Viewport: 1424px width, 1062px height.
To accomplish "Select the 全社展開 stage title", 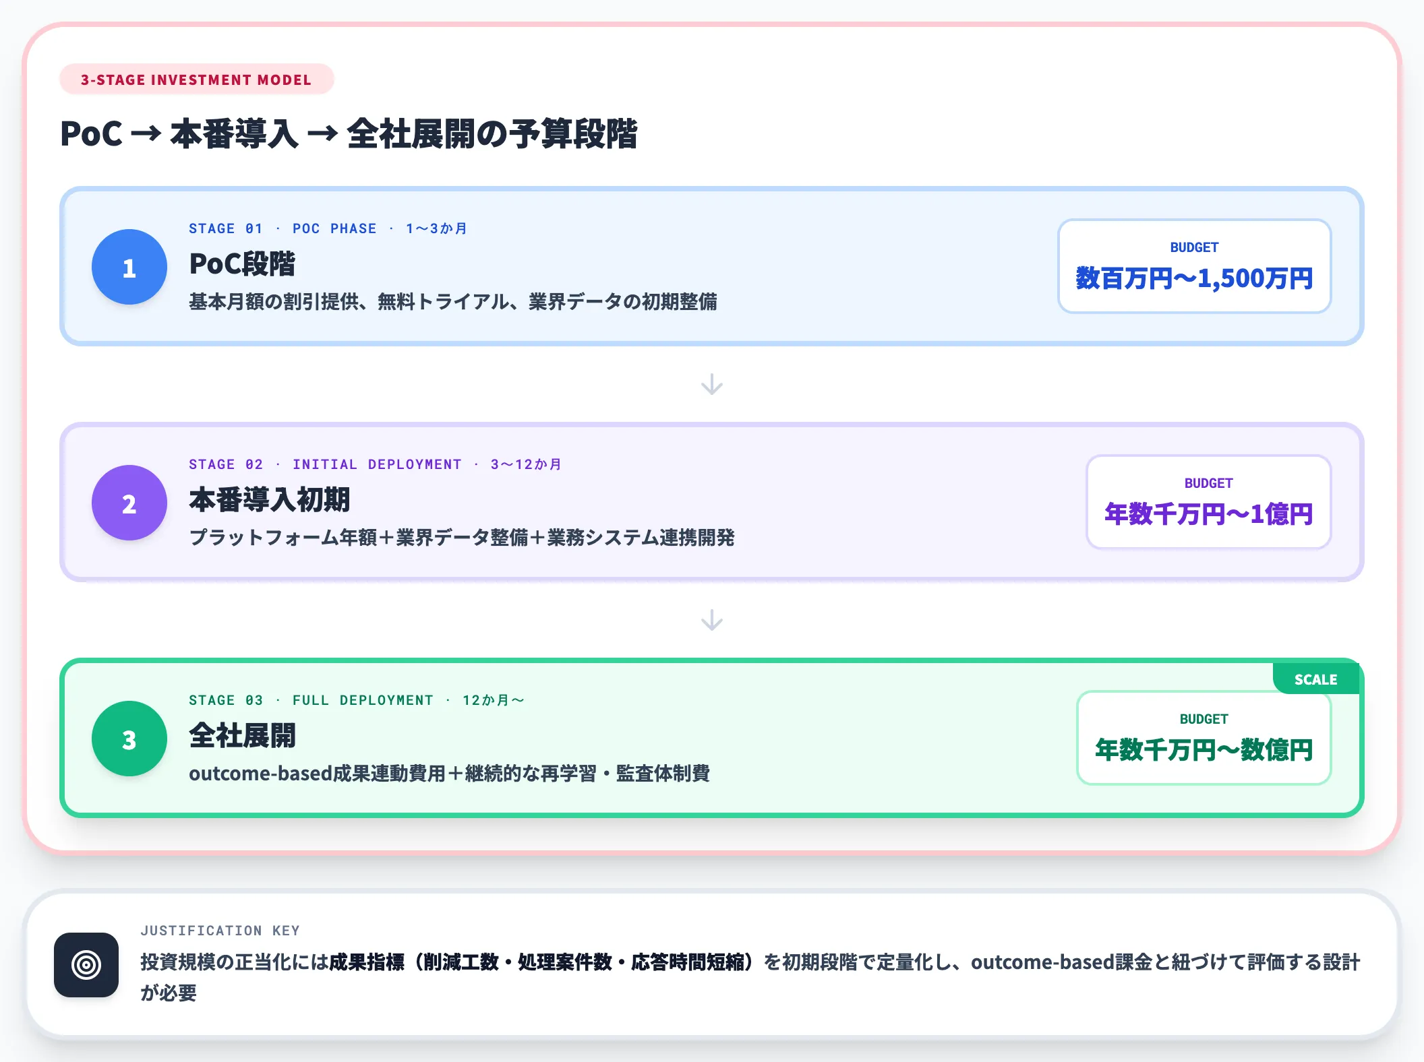I will [242, 735].
